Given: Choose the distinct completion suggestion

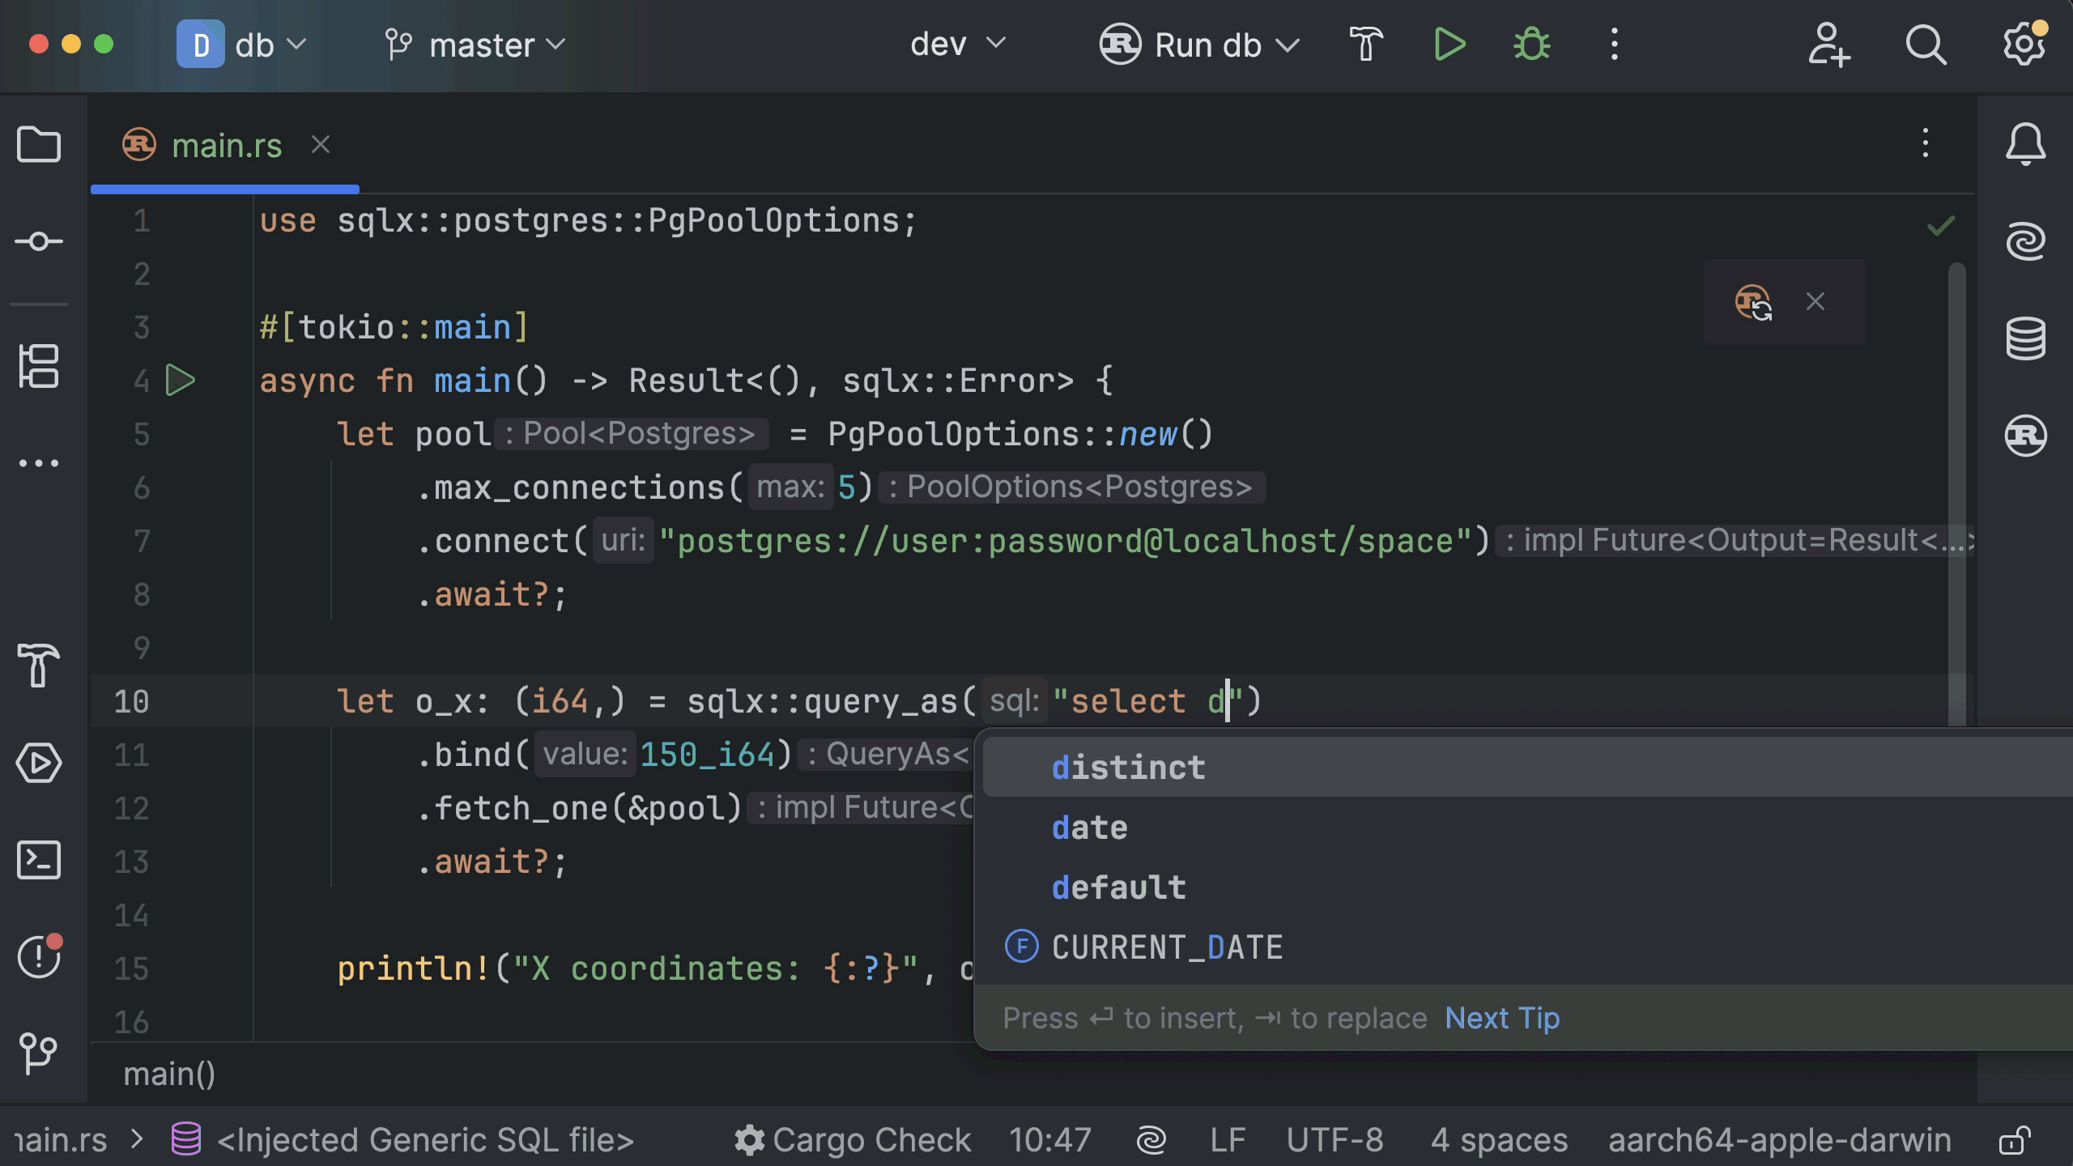Looking at the screenshot, I should tap(1128, 768).
